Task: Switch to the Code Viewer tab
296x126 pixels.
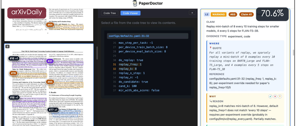Action: 130,13
